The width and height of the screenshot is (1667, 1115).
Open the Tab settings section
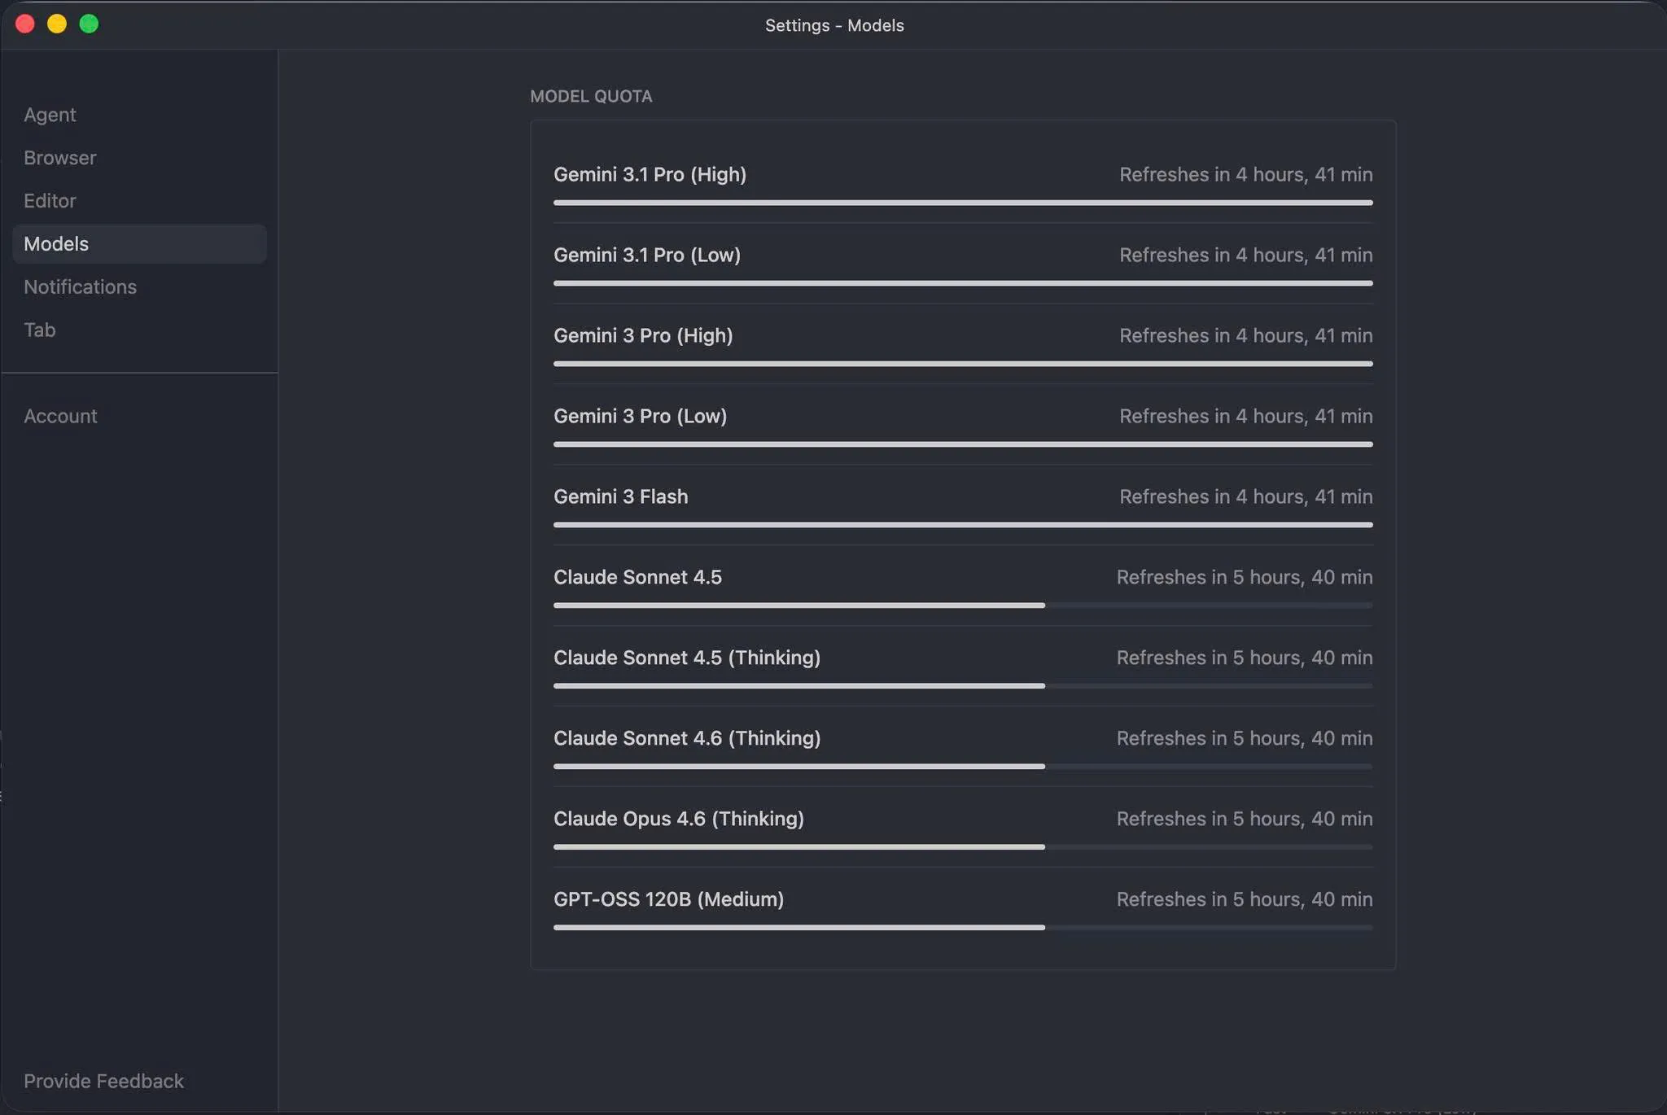(39, 330)
